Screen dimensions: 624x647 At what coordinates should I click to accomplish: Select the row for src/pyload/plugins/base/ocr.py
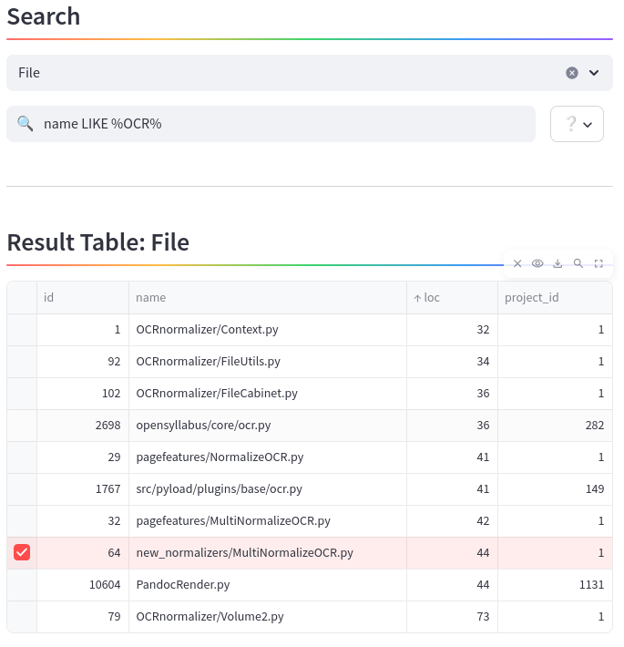(22, 489)
